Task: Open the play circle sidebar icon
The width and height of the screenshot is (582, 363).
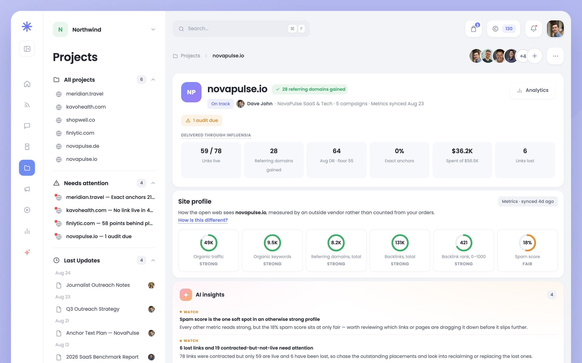Action: 27,210
